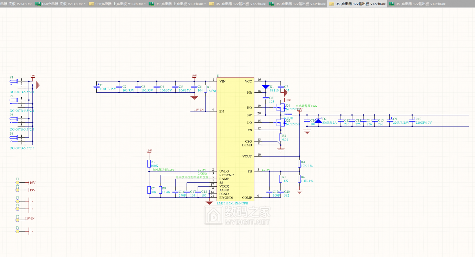Select capacitor C16 symbol
475x257 pixels.
[x=175, y=192]
